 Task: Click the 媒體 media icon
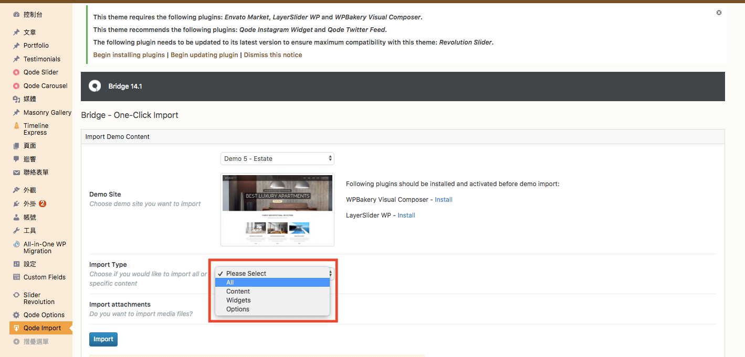(16, 99)
